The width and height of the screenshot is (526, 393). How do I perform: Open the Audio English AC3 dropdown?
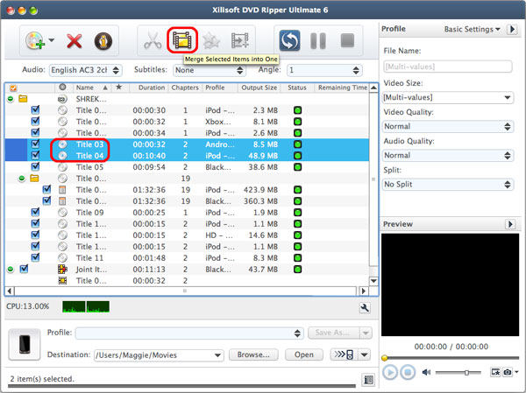(86, 70)
